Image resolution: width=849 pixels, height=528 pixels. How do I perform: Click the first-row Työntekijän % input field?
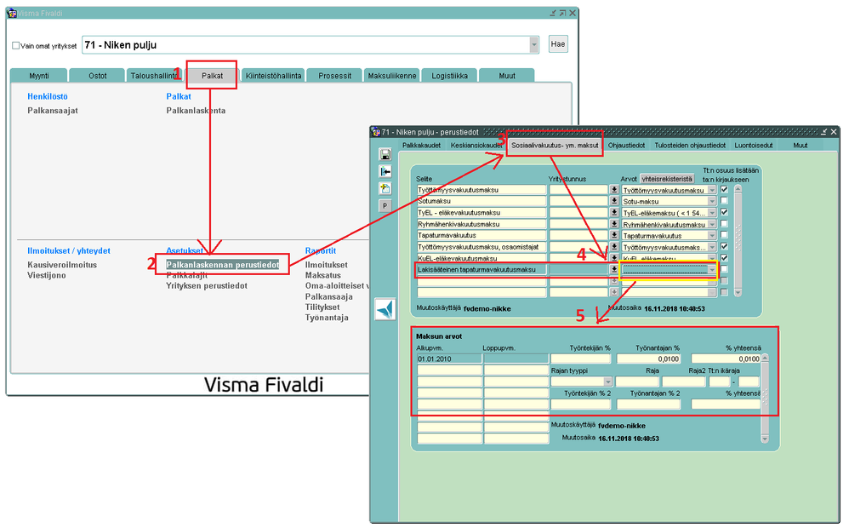pos(580,359)
